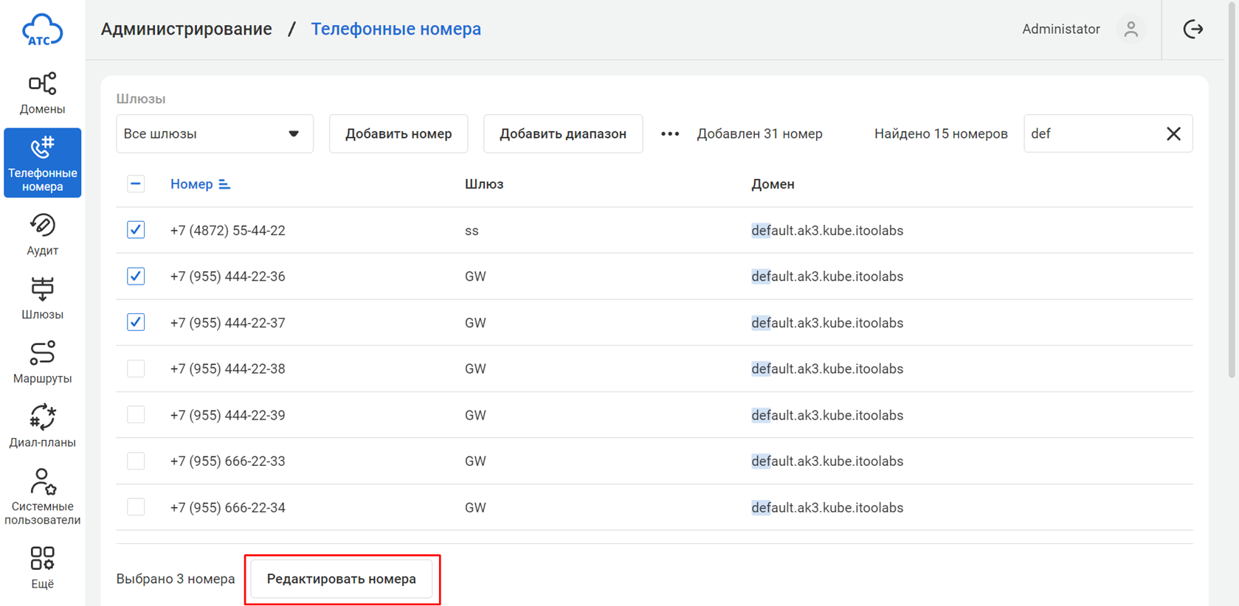
Task: Expand the Ещё sidebar menu
Action: coord(42,567)
